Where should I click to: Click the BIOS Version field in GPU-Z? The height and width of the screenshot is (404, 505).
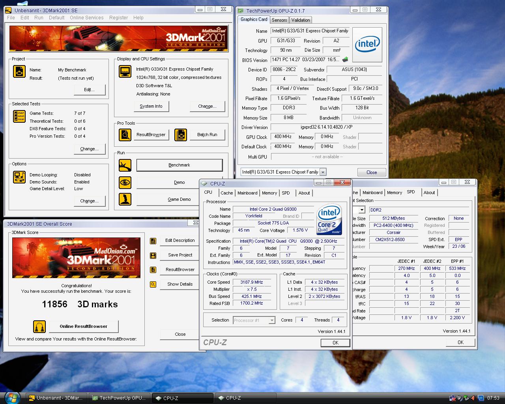306,60
